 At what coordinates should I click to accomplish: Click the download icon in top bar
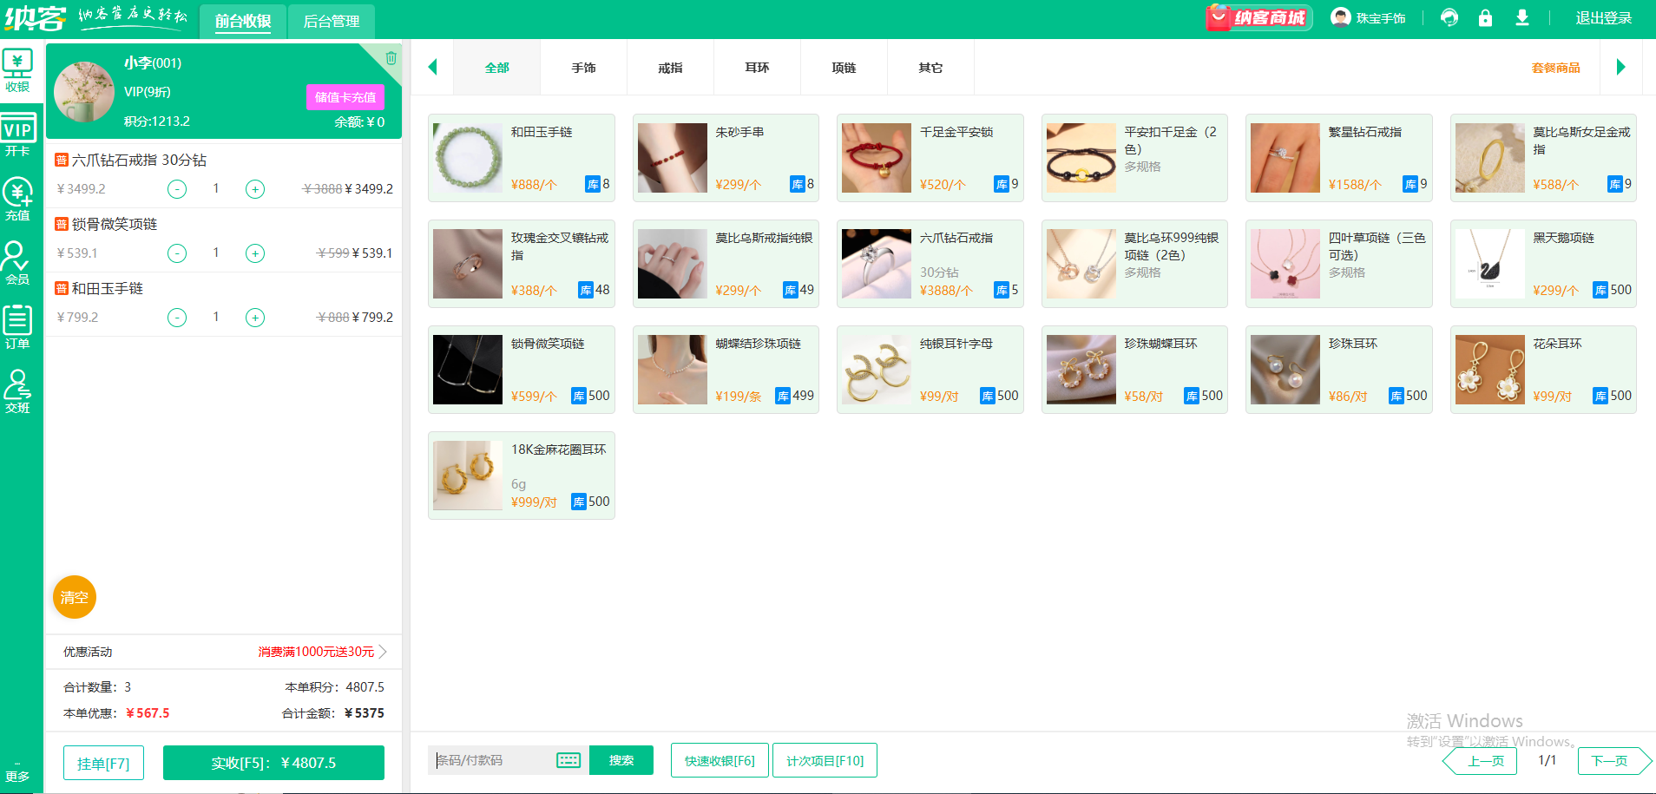click(1521, 18)
